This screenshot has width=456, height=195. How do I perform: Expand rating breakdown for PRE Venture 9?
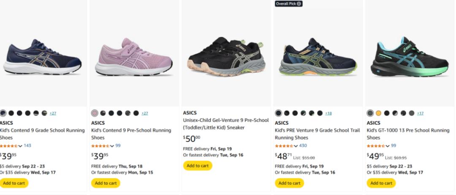click(296, 146)
